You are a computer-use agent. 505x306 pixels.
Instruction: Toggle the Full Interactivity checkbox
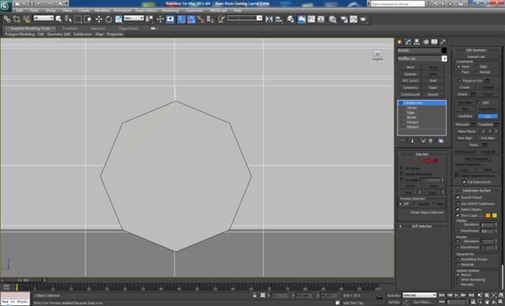point(464,182)
